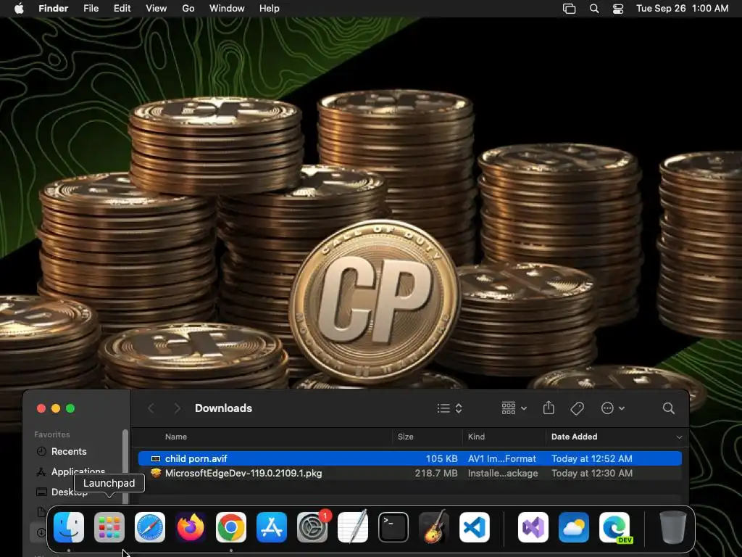Open Spotlight search in the menu bar
The width and height of the screenshot is (742, 557).
594,9
